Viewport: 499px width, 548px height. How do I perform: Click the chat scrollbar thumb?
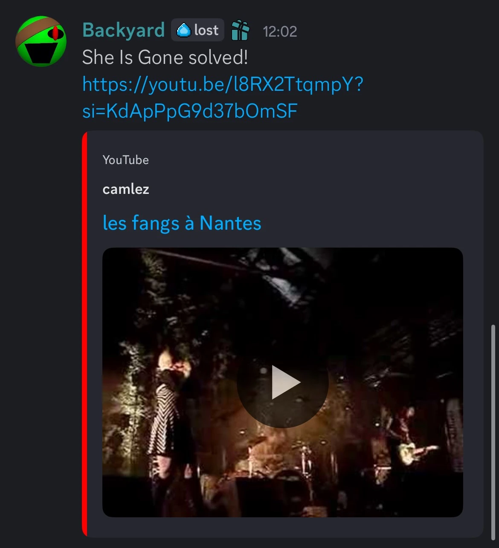493,430
